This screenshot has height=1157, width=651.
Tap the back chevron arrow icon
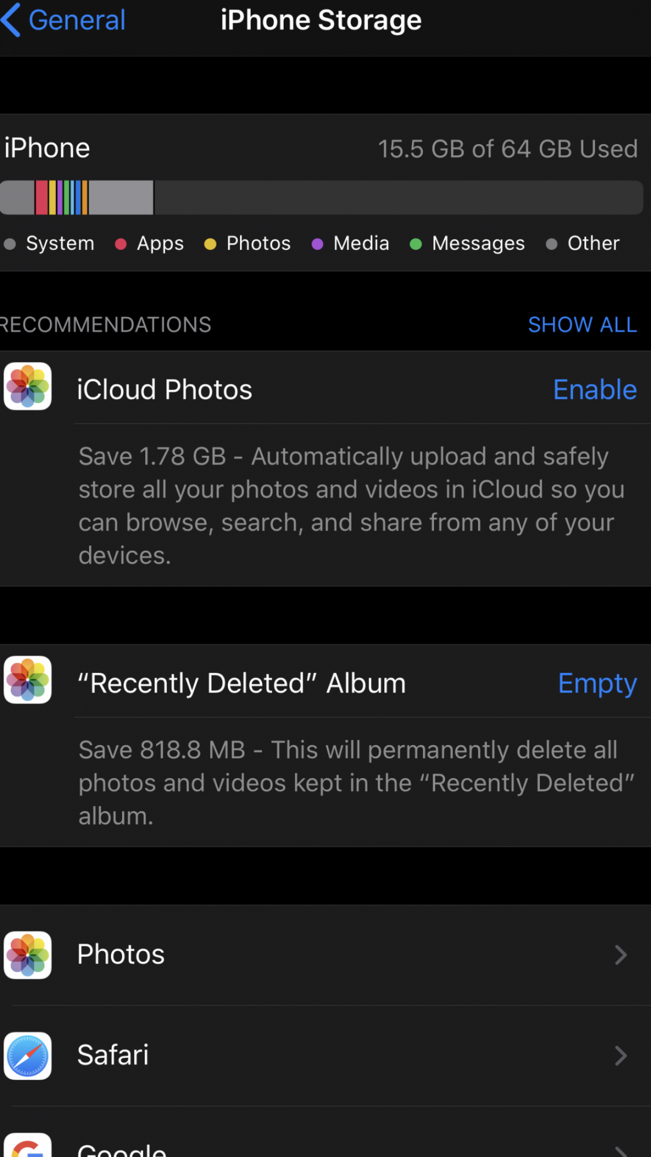tap(12, 20)
